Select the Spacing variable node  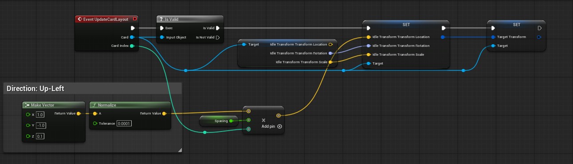click(219, 121)
